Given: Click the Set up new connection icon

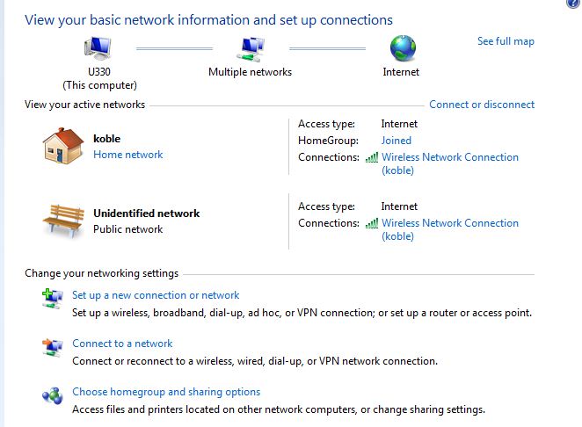Looking at the screenshot, I should pos(53,299).
